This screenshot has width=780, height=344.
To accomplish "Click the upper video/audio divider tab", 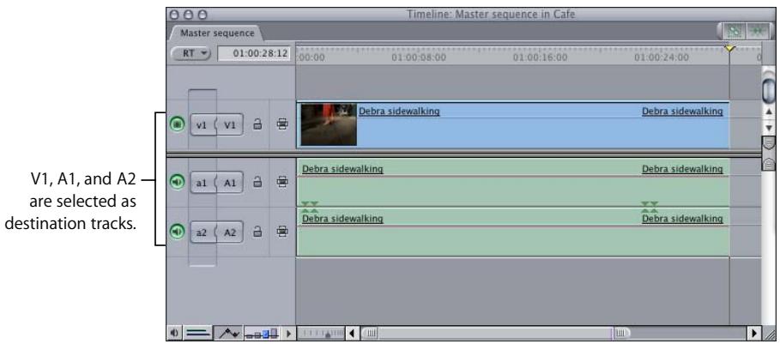I will (x=769, y=143).
